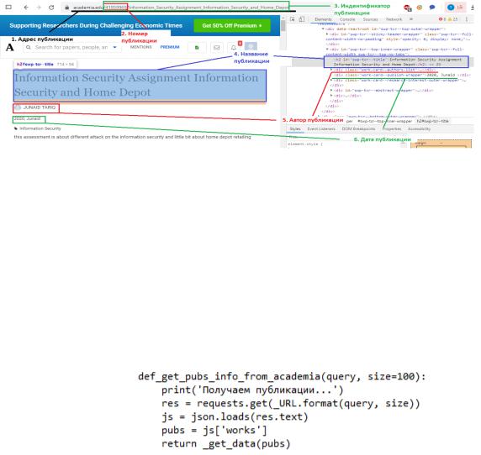Viewport: 481px width, 455px height.
Task: Open the notifications bell icon
Action: point(234,48)
